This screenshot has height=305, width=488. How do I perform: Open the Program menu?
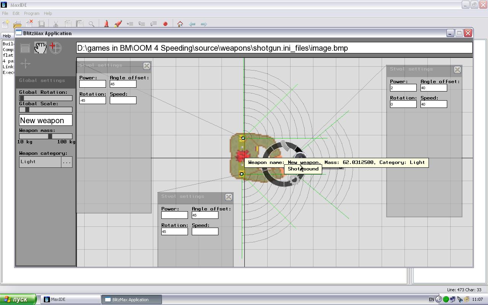[x=32, y=13]
